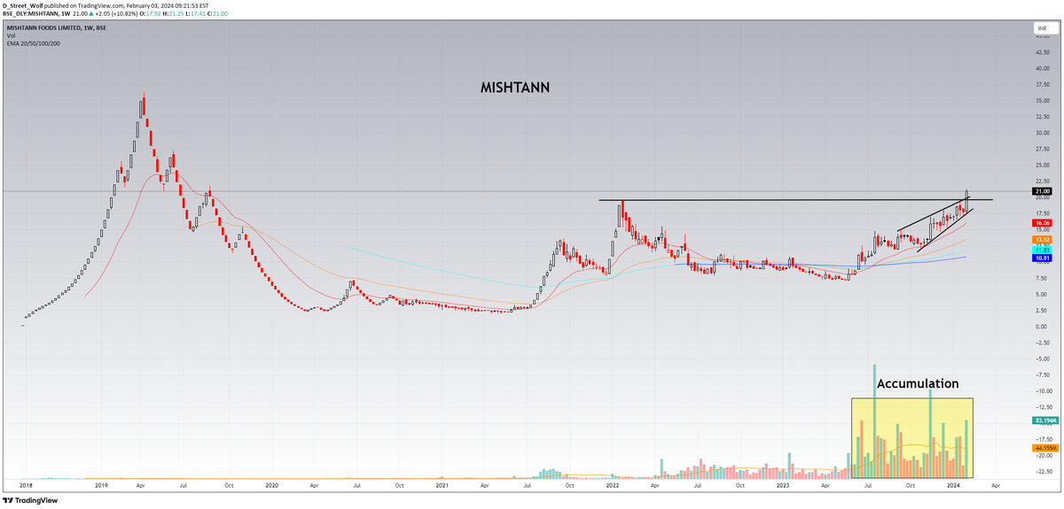The height and width of the screenshot is (509, 1064).
Task: Click the 2024 time axis label
Action: (x=953, y=486)
